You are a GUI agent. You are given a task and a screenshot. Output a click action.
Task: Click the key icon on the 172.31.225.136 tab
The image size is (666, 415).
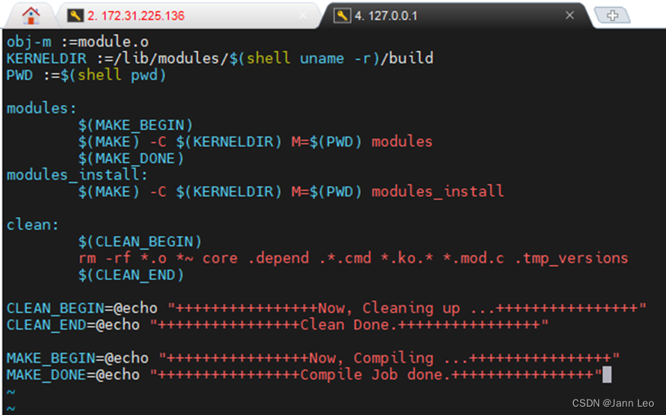[x=75, y=16]
